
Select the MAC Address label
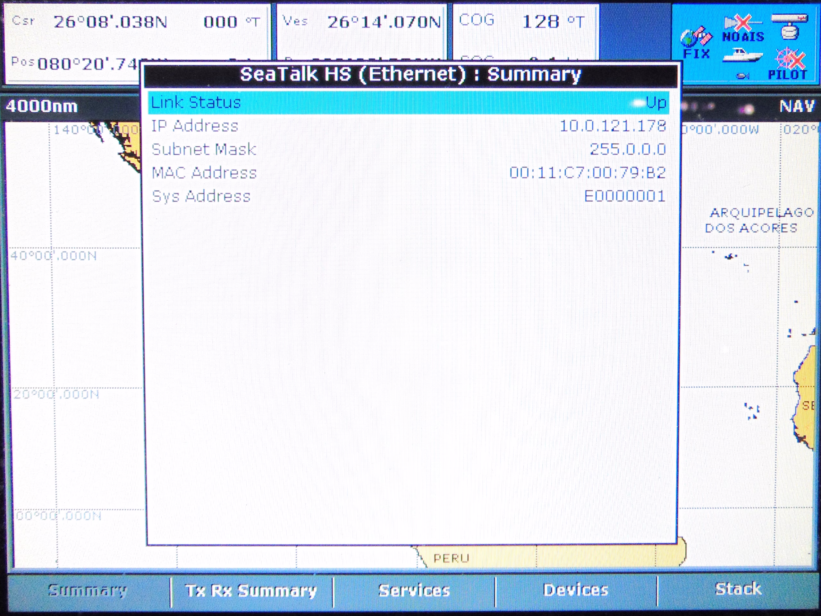pyautogui.click(x=204, y=173)
